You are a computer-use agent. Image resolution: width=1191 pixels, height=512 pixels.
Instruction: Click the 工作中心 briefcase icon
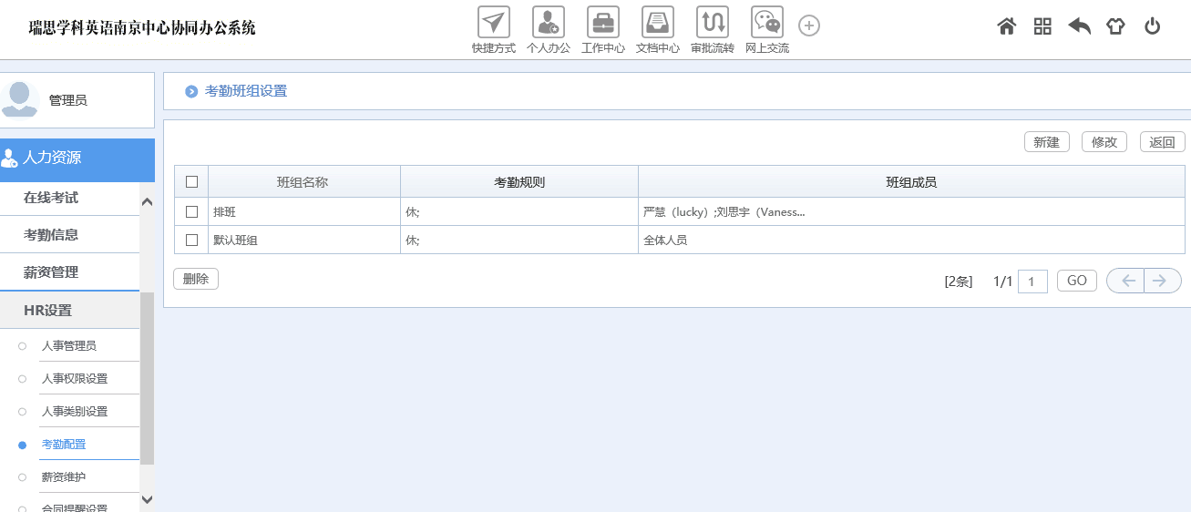603,23
